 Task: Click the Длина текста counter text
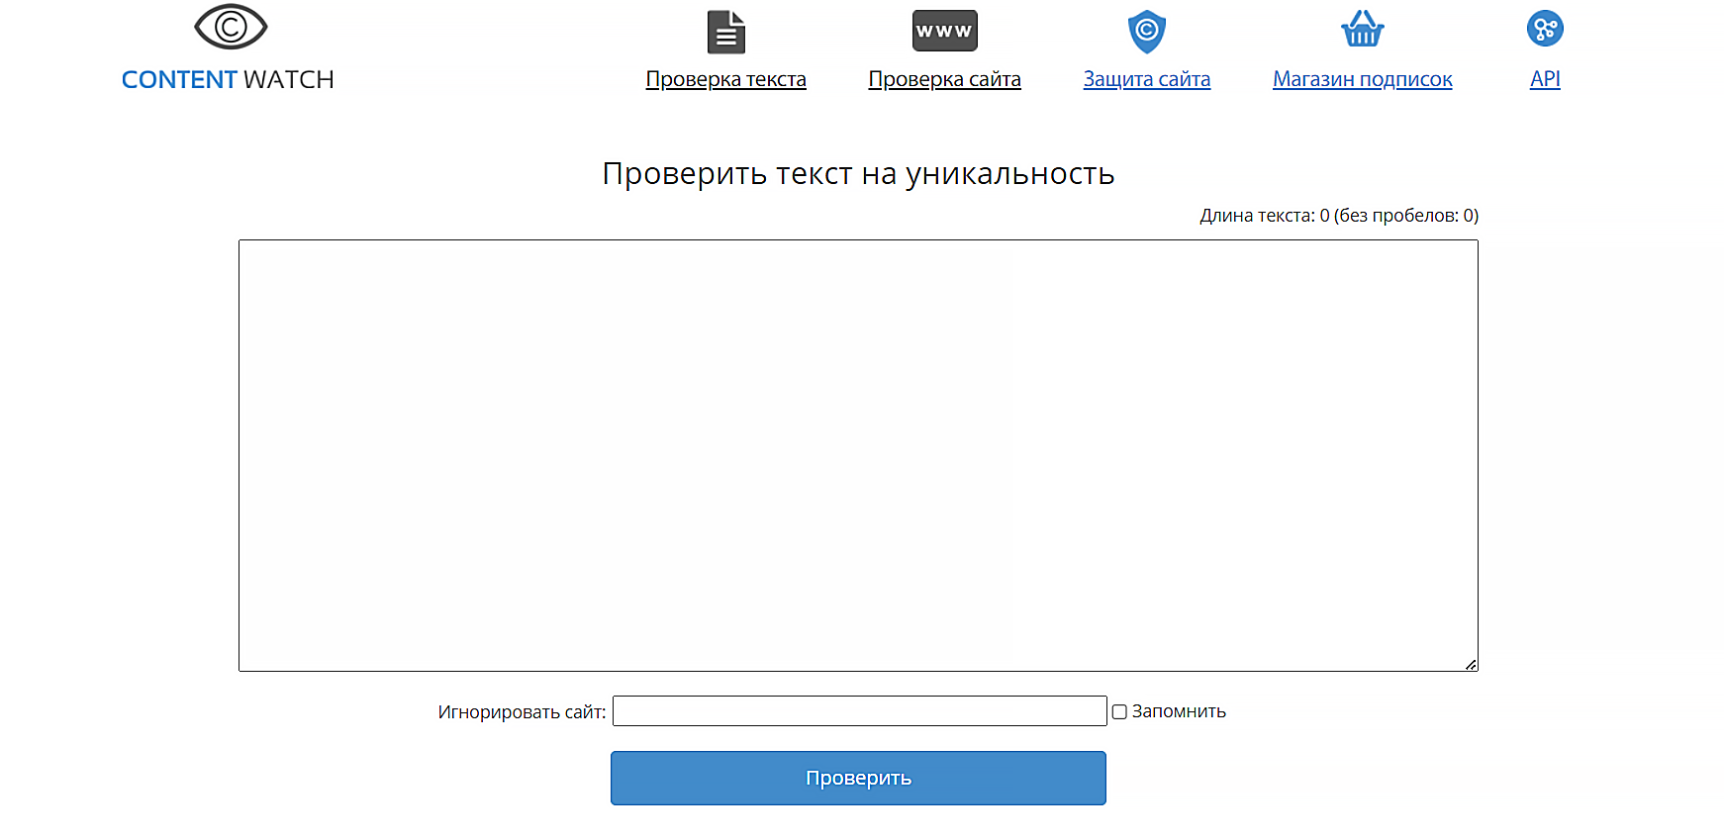pyautogui.click(x=1339, y=216)
